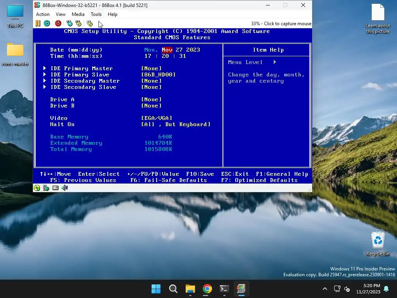The height and width of the screenshot is (298, 397).
Task: Open the roms-master folder on desktop
Action: tap(15, 54)
